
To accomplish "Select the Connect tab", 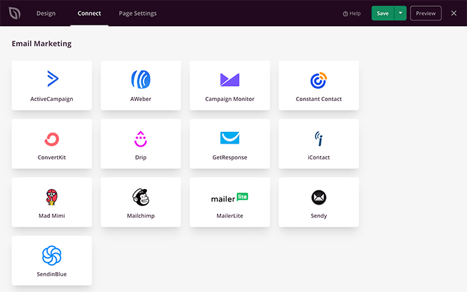I will [89, 13].
